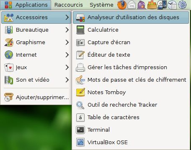Image resolution: width=191 pixels, height=150 pixels.
Task: Expand the Accessoires submenu arrow
Action: [x=67, y=17]
